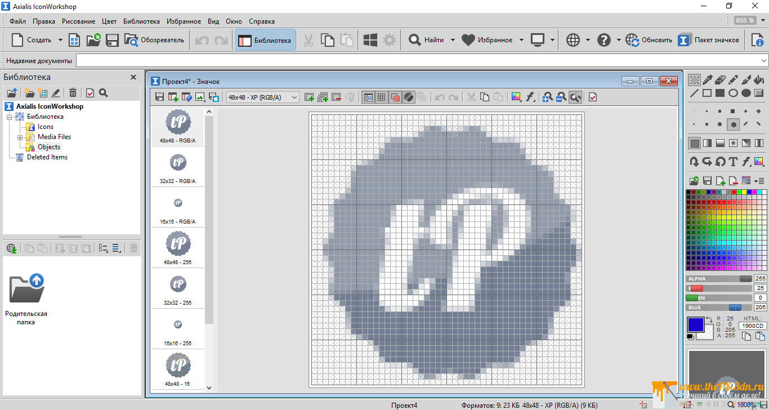Click new folder icon in Library toolbar

click(29, 93)
